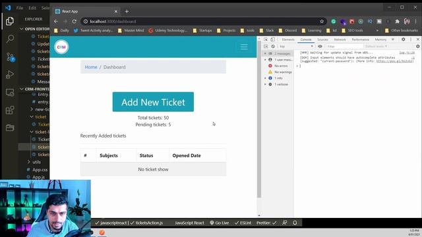The width and height of the screenshot is (422, 237).
Task: Open VS Code Run and Debug icon
Action: coord(10,74)
